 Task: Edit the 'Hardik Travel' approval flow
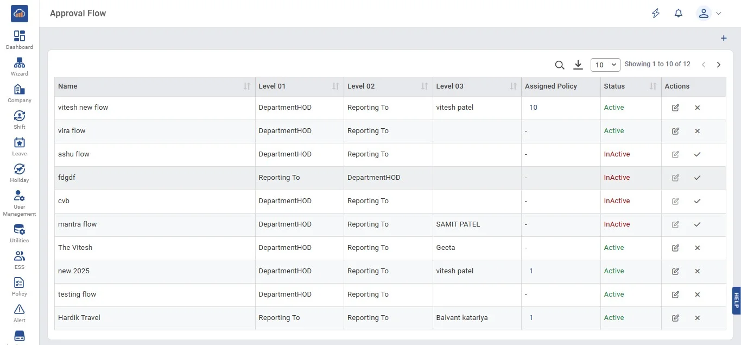pos(675,318)
